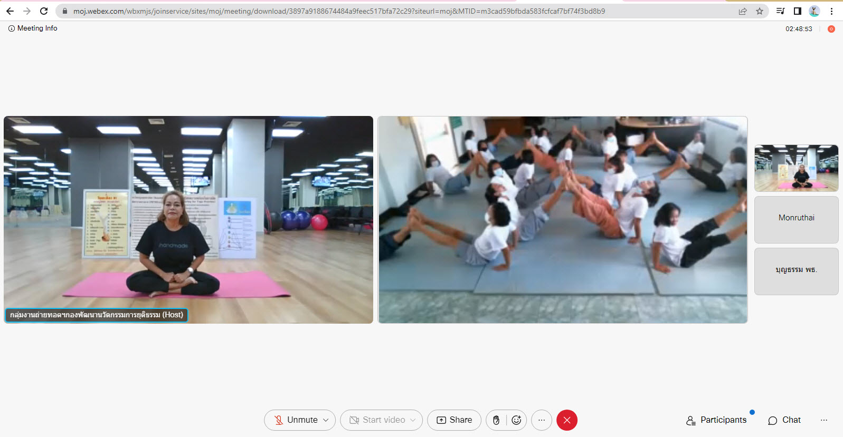
Task: Start video camera
Action: pyautogui.click(x=377, y=420)
